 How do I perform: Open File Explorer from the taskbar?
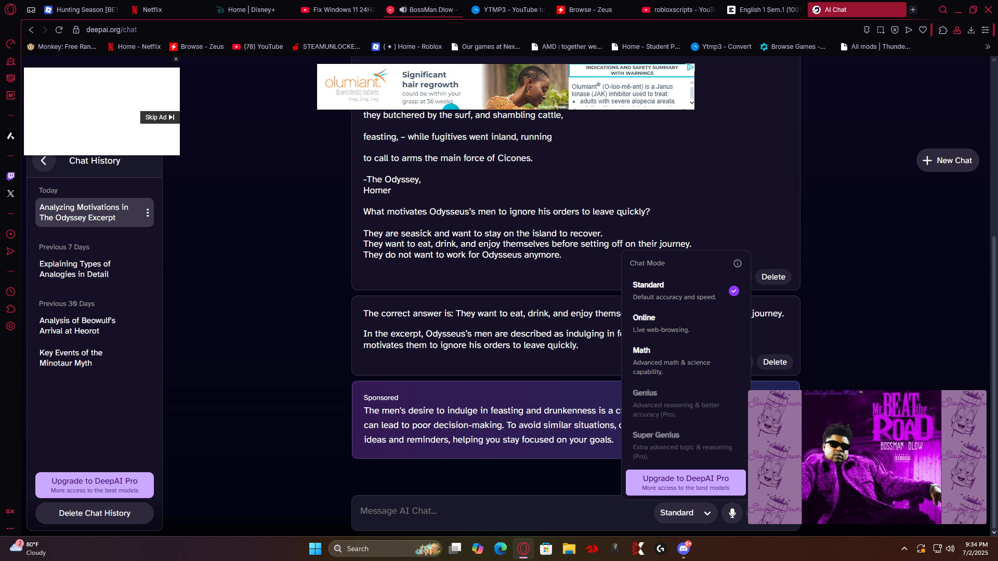569,549
